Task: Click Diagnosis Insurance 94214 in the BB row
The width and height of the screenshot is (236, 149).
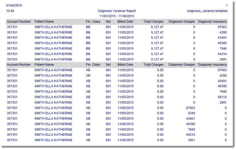Action: [222, 54]
